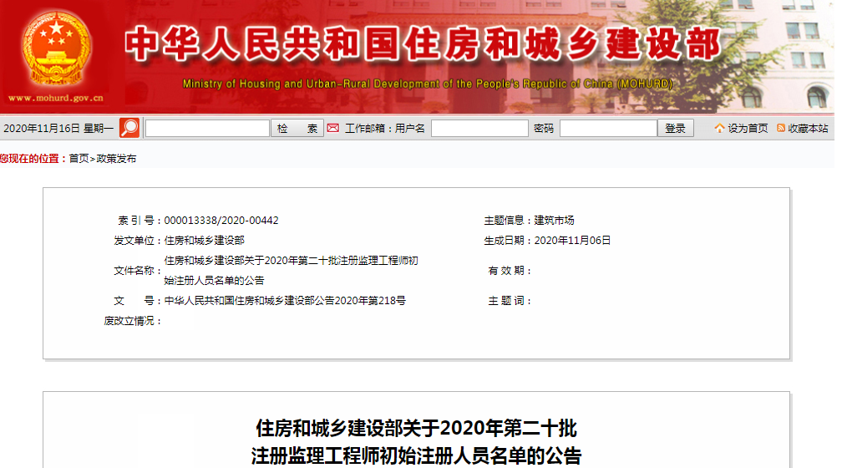Click the English Ministry name subtitle
The image size is (847, 468).
click(x=428, y=84)
